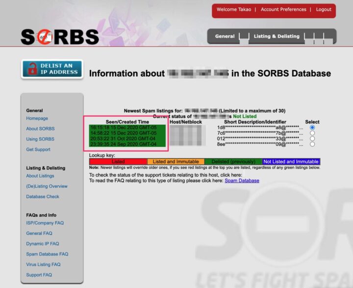Click the orange Listed and Immutable swatch

[176, 162]
